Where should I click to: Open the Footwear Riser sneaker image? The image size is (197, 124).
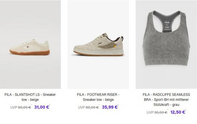click(98, 44)
